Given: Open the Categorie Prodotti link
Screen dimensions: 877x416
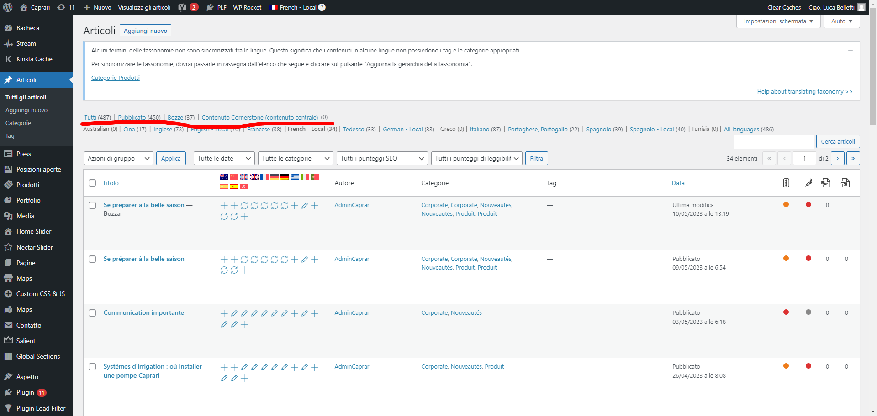Looking at the screenshot, I should 116,78.
